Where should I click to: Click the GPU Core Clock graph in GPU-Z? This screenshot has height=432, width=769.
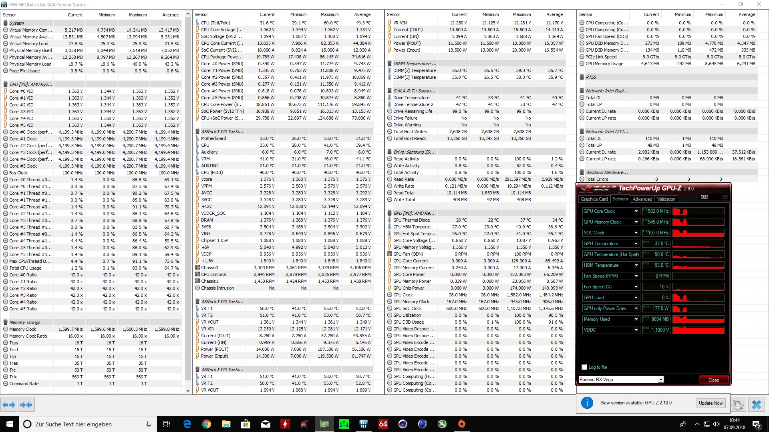click(x=698, y=211)
